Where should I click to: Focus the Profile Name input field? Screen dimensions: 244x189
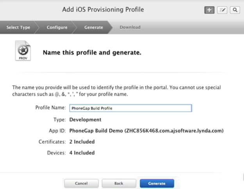pos(130,108)
